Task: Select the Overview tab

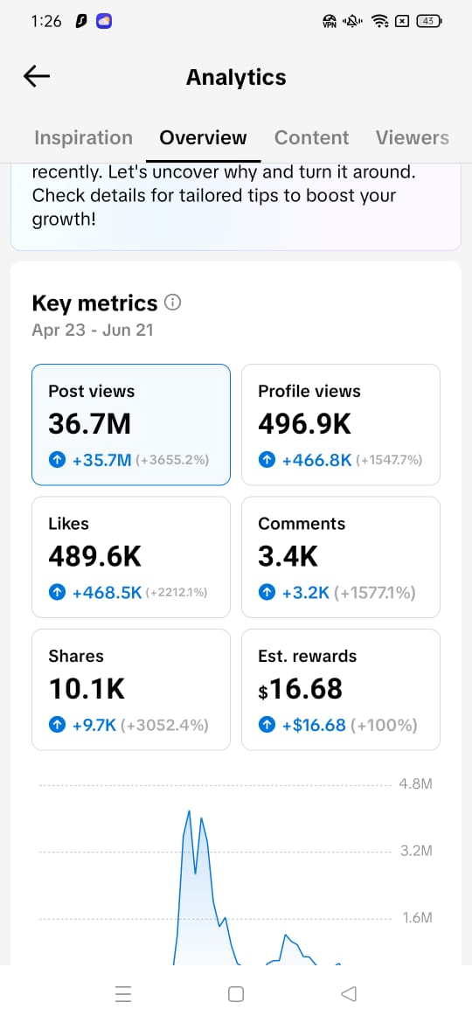Action: (204, 137)
